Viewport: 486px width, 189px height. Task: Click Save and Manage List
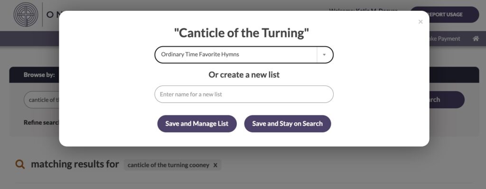[x=197, y=123]
